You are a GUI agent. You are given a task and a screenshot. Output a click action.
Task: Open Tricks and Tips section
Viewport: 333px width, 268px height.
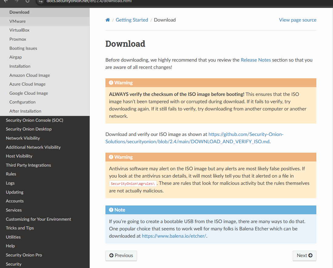(45, 228)
